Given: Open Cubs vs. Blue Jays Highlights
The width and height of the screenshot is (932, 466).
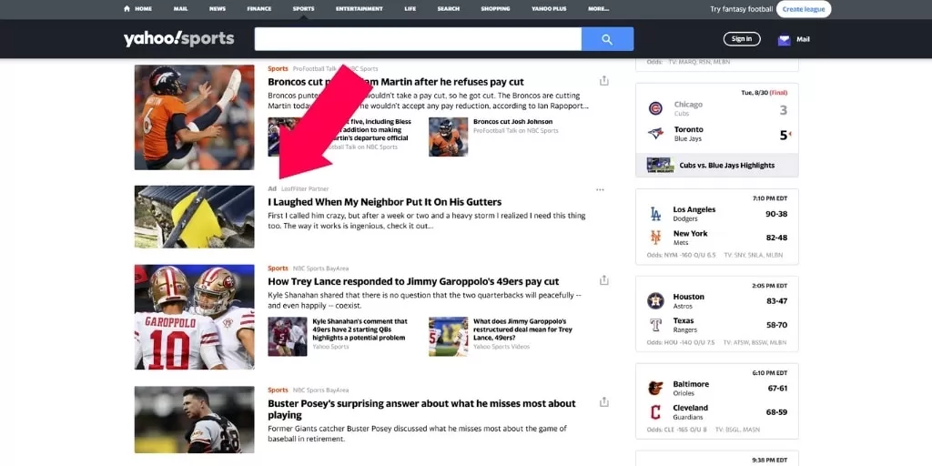Looking at the screenshot, I should click(x=727, y=166).
